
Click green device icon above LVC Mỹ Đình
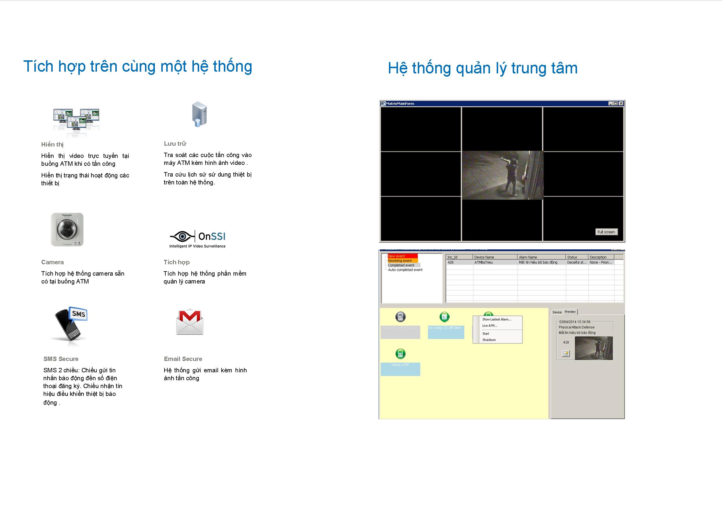[x=444, y=317]
